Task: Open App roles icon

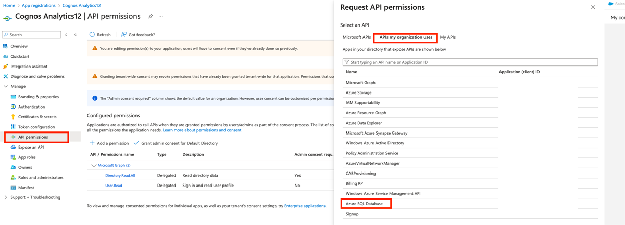Action: (14, 157)
